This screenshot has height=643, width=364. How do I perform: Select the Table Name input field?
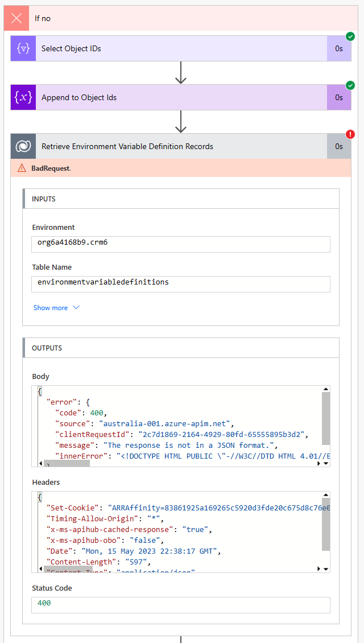[x=180, y=285]
